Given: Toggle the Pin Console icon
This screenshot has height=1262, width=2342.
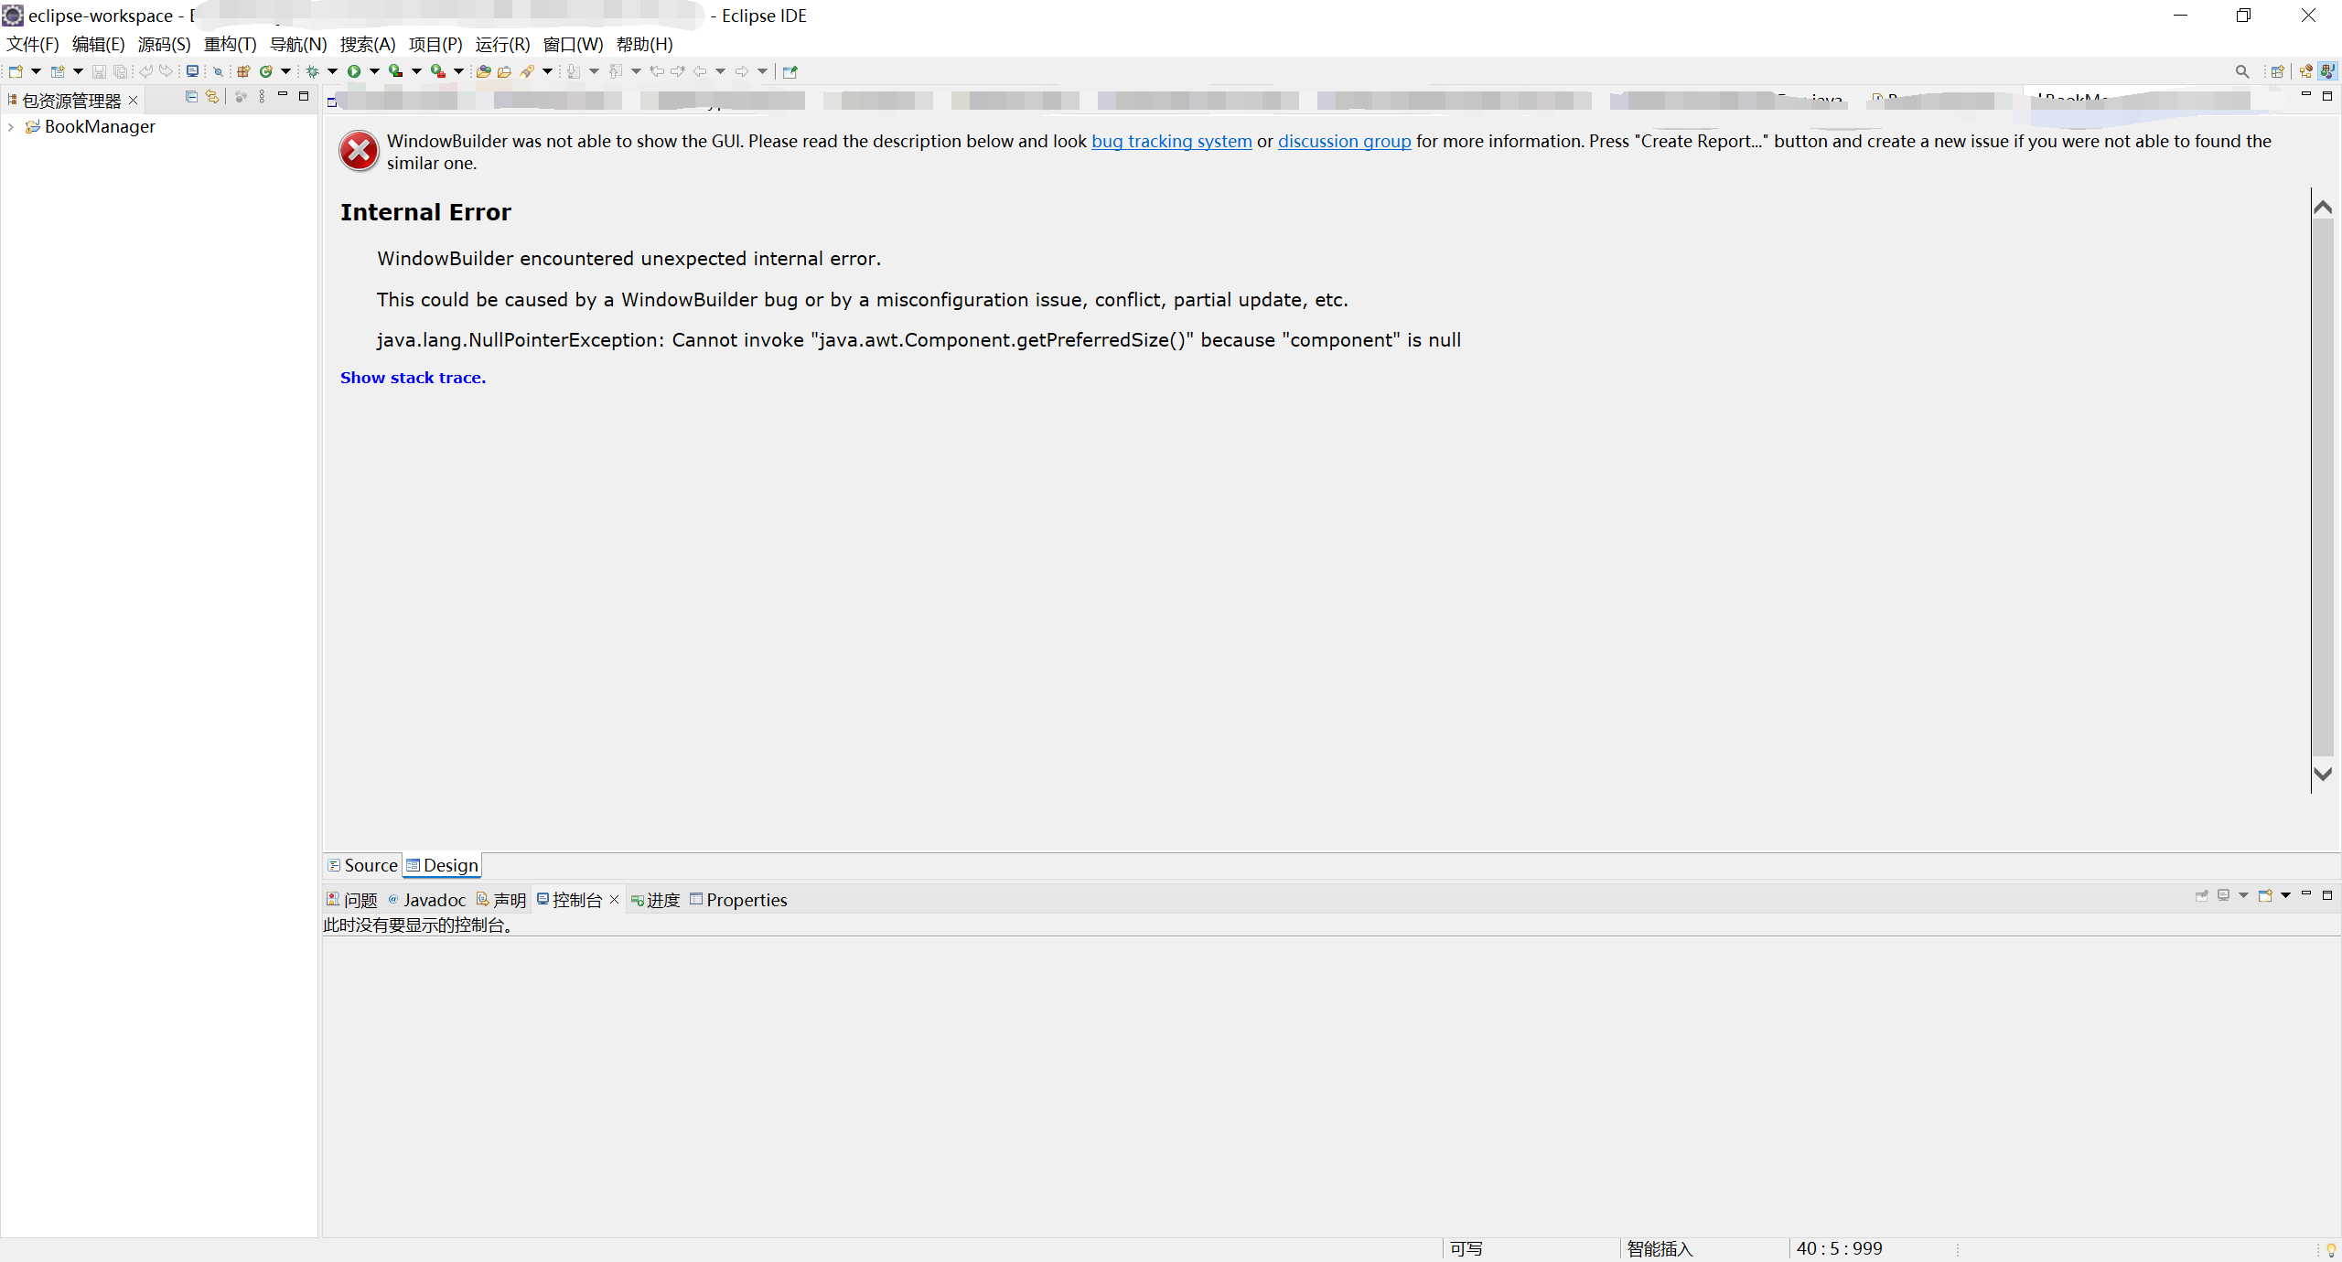Looking at the screenshot, I should (2202, 895).
